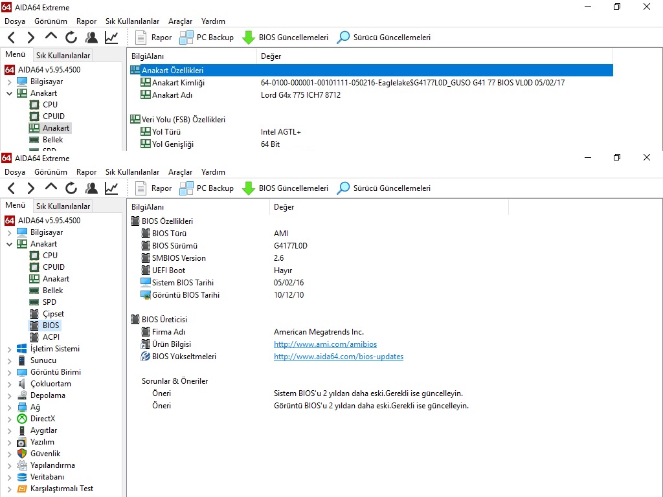Open Sık Kullanılanlar menu in lower window
This screenshot has width=663, height=497.
(132, 172)
